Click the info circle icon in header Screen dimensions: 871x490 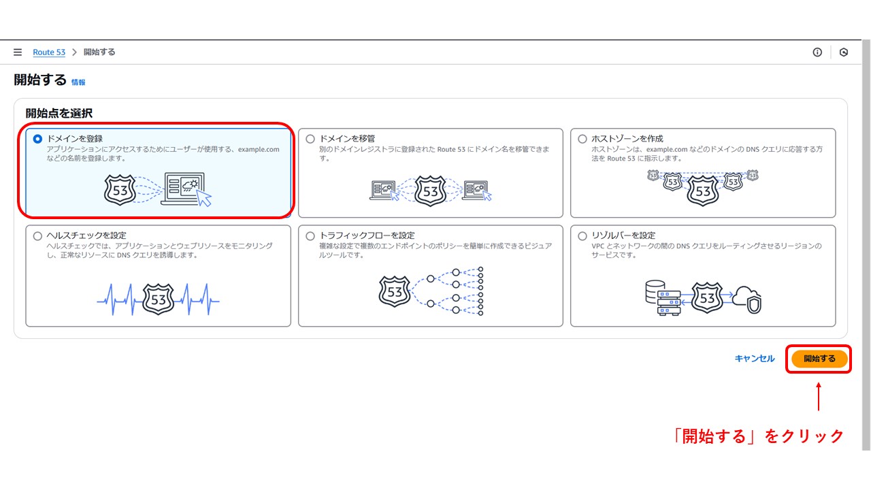(x=817, y=52)
